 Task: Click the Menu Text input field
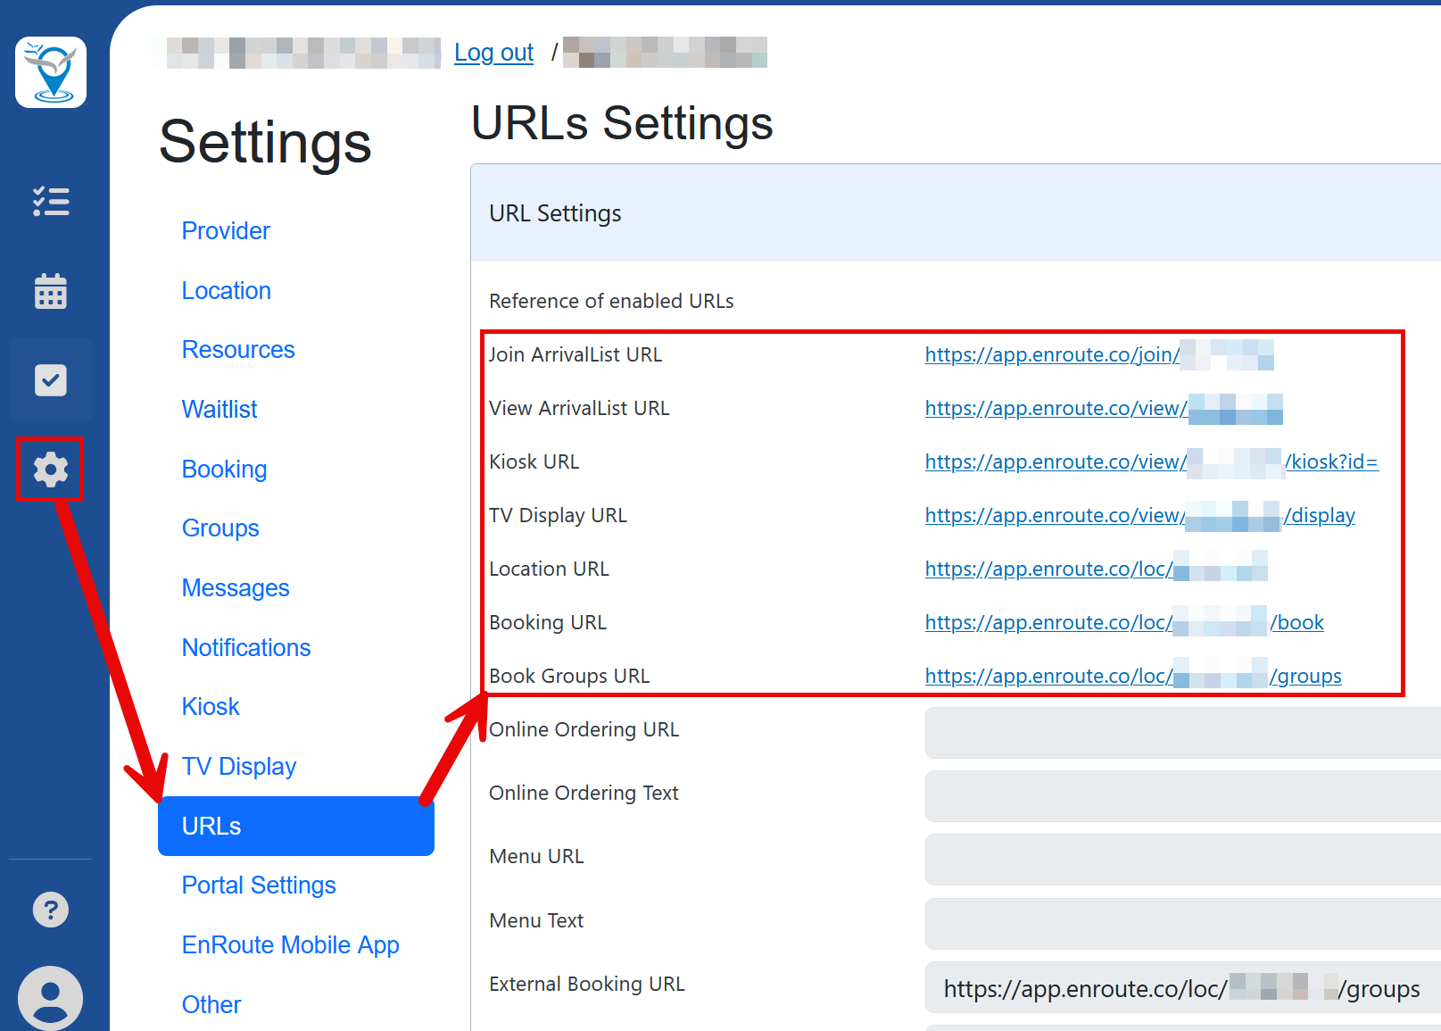[x=1183, y=924]
